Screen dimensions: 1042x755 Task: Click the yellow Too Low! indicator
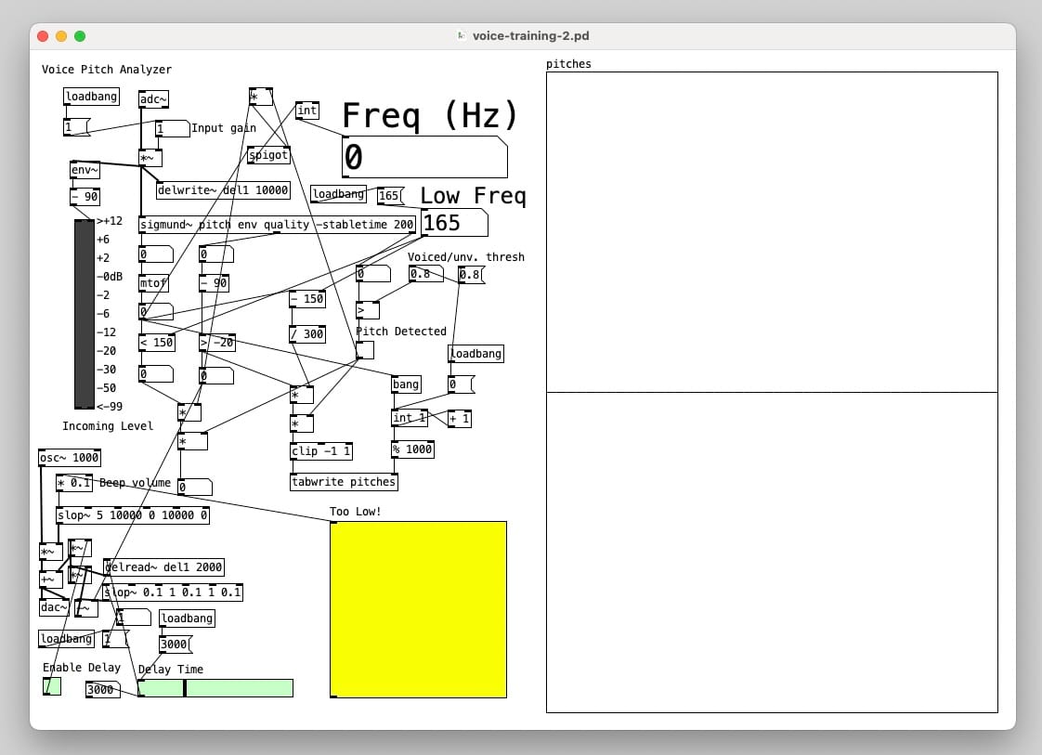click(418, 609)
